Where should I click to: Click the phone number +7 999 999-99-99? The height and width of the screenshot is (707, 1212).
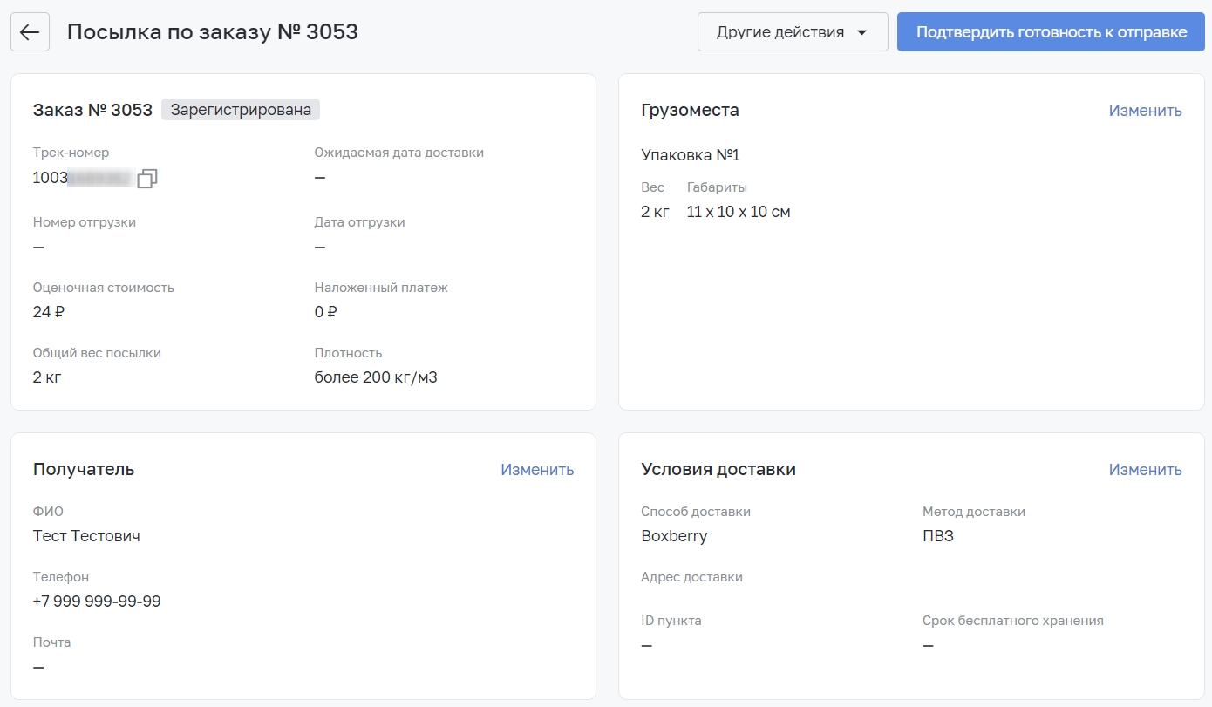click(x=97, y=602)
